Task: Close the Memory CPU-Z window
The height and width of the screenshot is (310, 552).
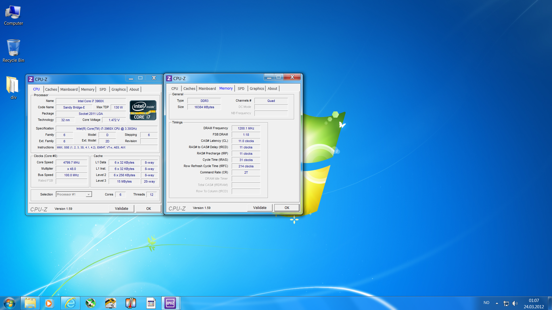Action: tap(292, 77)
